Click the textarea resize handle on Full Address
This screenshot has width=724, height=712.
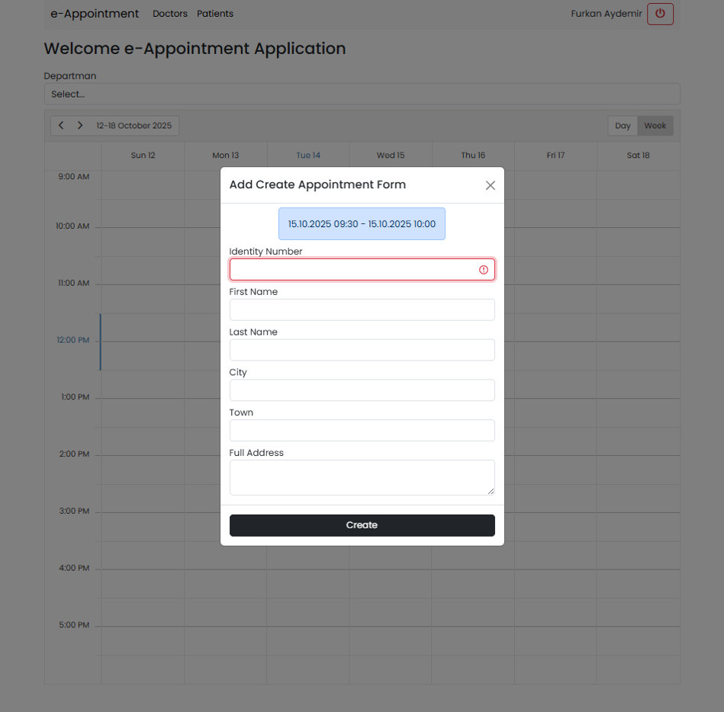(492, 492)
